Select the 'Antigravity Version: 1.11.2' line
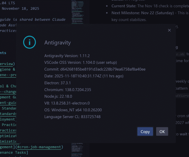Screen dimensions: 189x157 click(67, 56)
